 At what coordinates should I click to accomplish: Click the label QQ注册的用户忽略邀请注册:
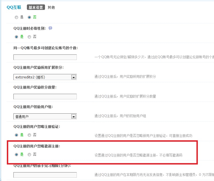(37, 146)
